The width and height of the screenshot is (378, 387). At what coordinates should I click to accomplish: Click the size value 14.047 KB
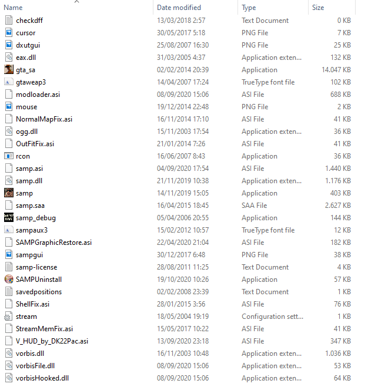pos(336,70)
